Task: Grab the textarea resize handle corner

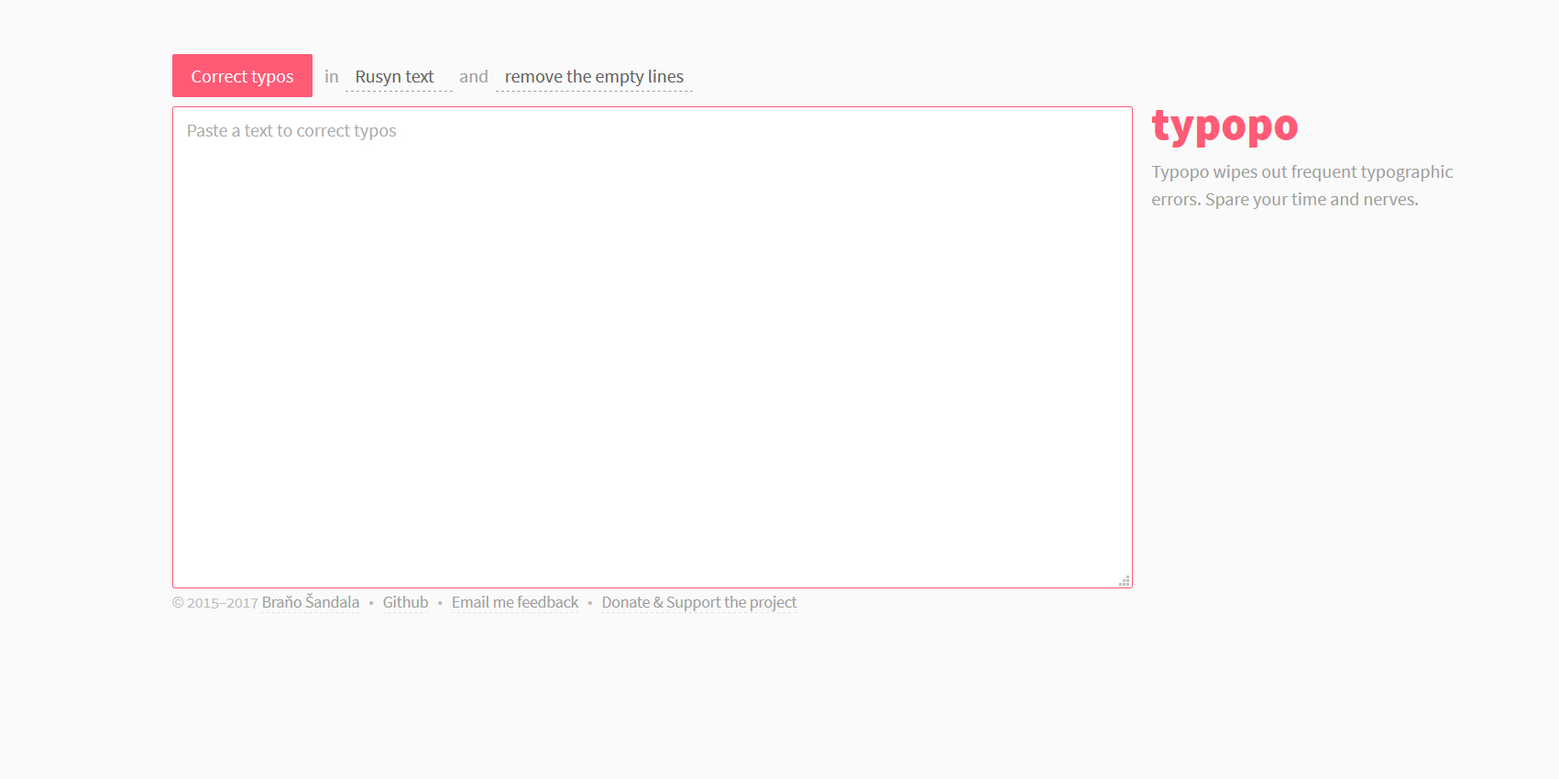Action: click(1125, 581)
